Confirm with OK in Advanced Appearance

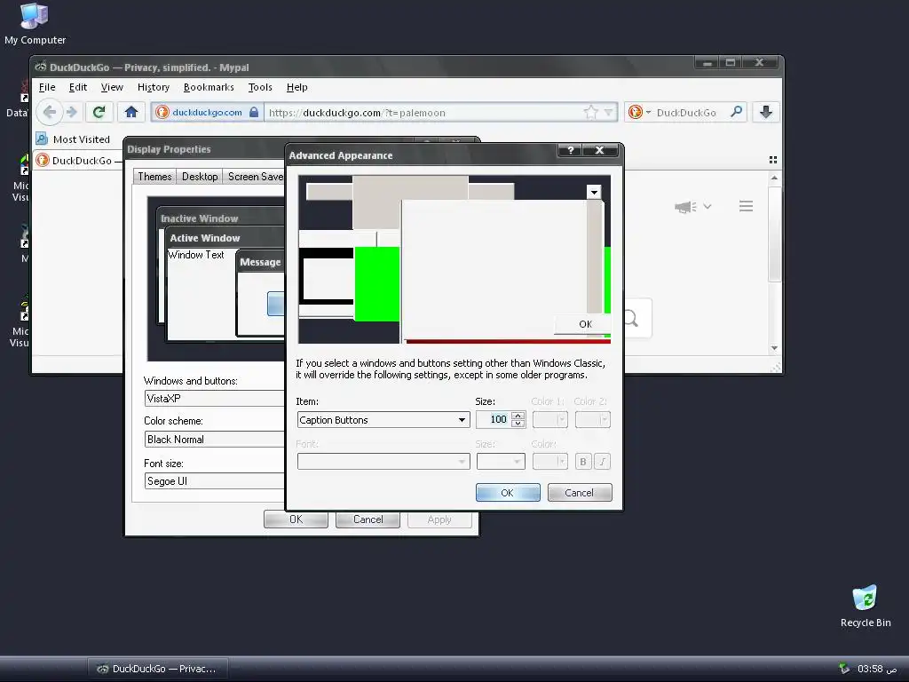point(508,492)
